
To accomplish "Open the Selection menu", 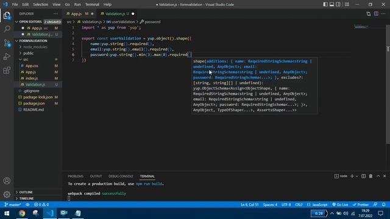I will 40,4.
